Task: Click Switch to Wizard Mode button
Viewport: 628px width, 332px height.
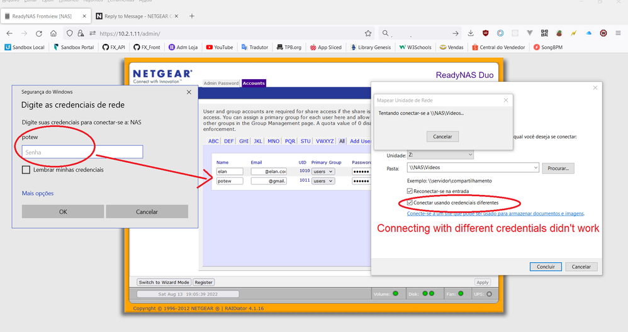Action: 164,282
